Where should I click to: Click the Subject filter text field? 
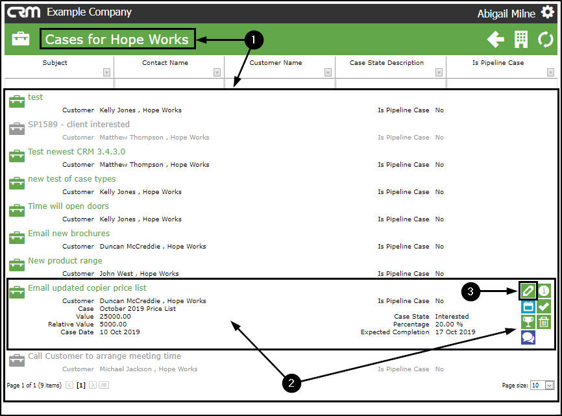(59, 84)
